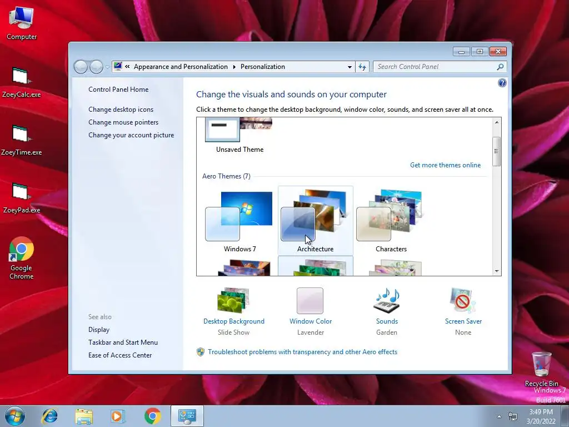The image size is (569, 427).
Task: Click the Personalization breadcrumb
Action: pos(263,67)
